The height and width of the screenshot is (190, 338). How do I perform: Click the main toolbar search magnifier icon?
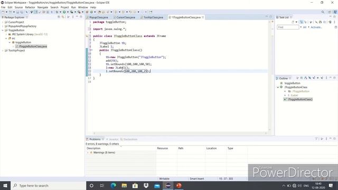pos(323,12)
